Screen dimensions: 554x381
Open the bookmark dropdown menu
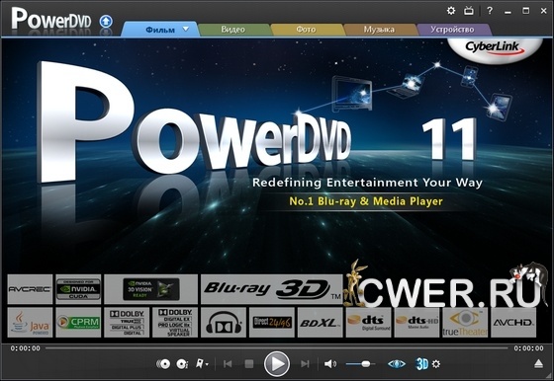[202, 364]
